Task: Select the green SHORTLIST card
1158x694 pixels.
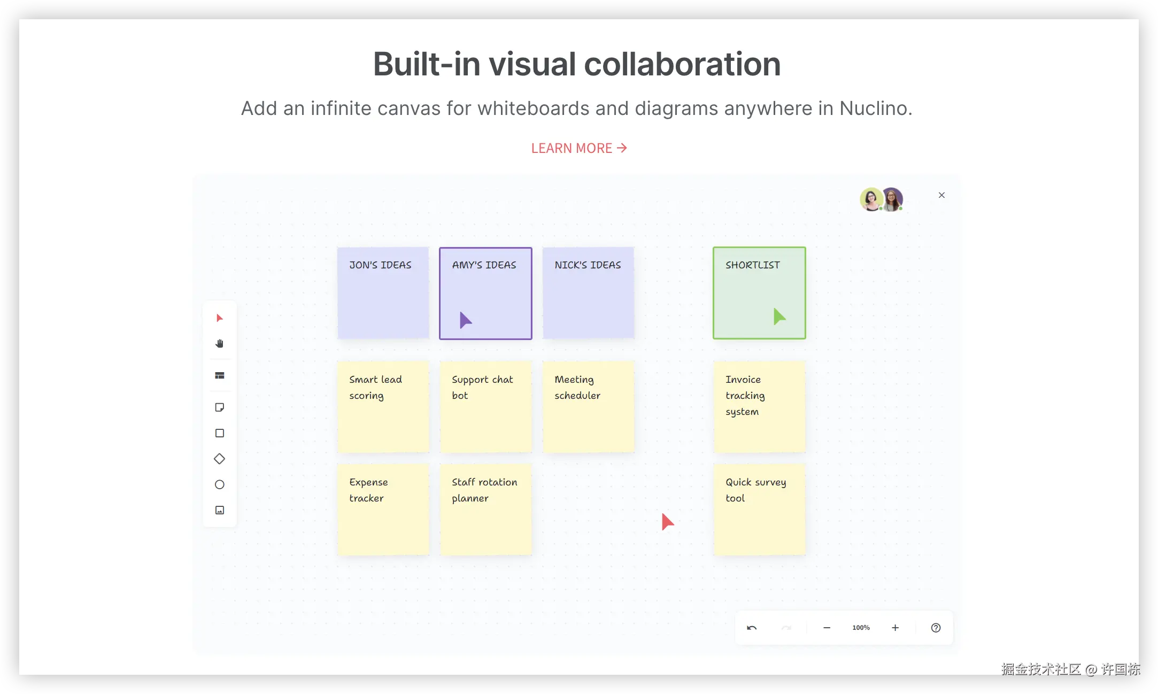Action: point(759,293)
